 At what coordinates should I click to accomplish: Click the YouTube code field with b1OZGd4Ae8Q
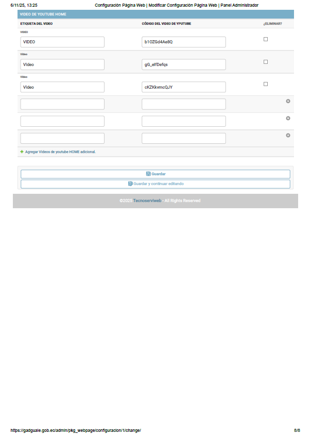[x=183, y=42]
